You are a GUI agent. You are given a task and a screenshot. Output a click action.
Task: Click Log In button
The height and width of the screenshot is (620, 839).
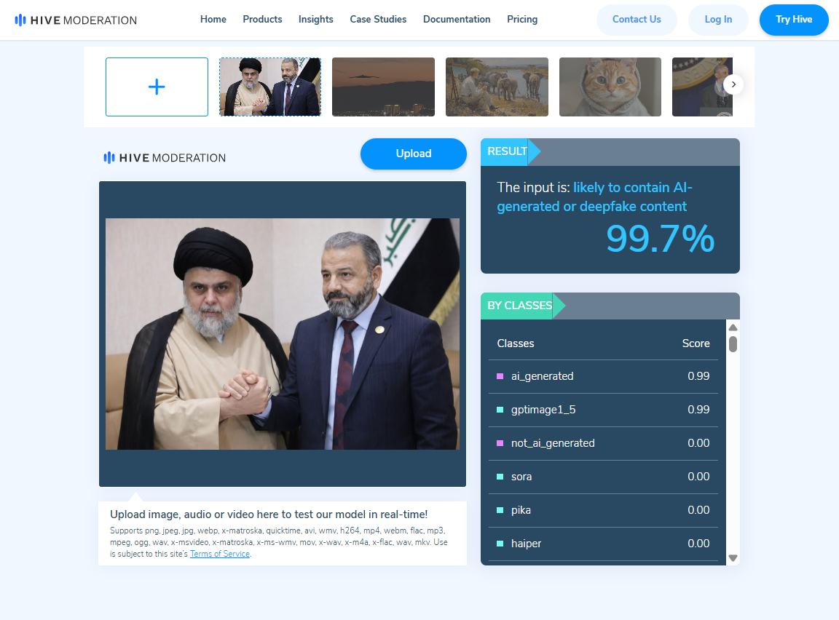coord(718,20)
